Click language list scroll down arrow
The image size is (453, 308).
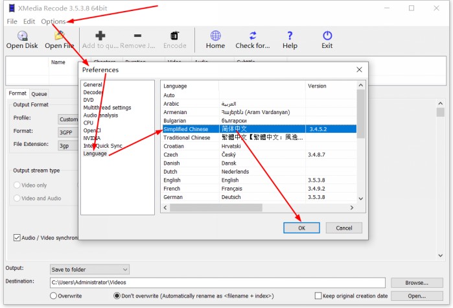(361, 198)
